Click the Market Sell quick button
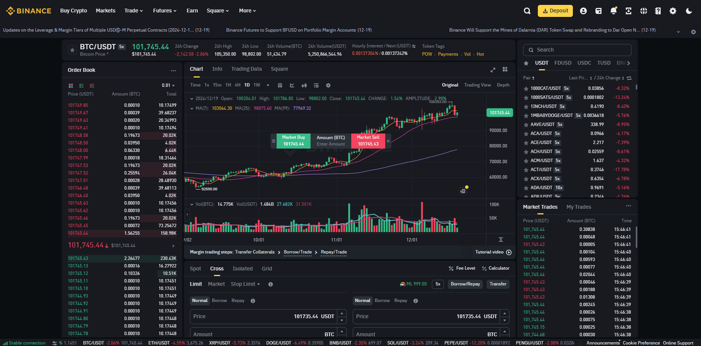This screenshot has height=346, width=701. coord(368,141)
